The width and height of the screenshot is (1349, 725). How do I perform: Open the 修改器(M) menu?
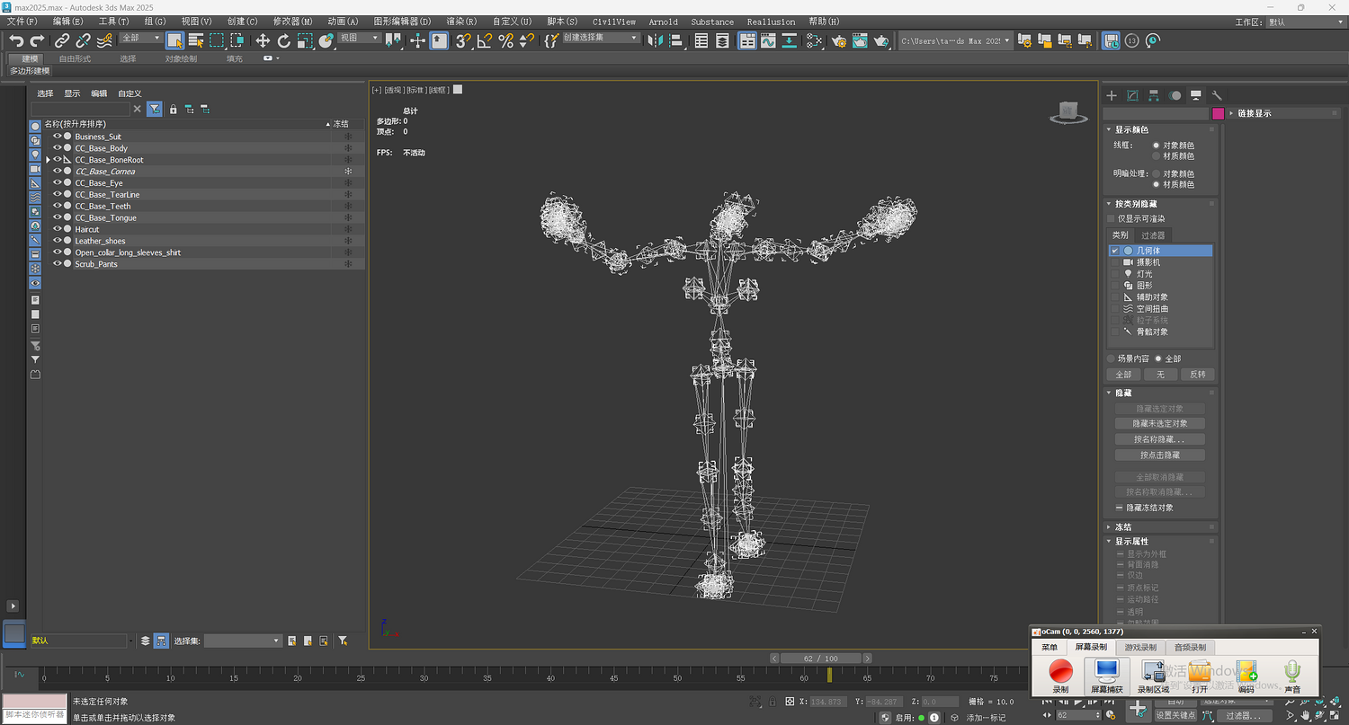pos(293,22)
